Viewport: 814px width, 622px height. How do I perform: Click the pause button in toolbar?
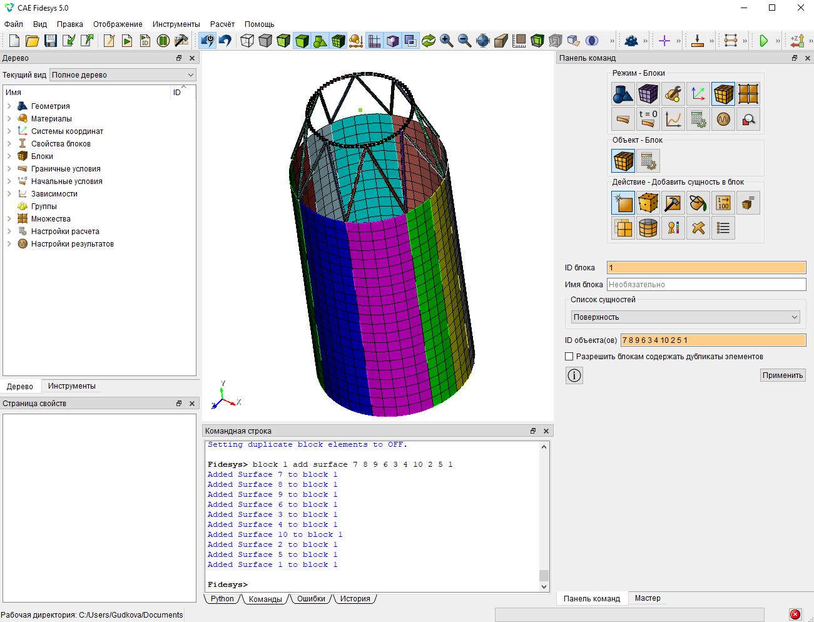[163, 41]
